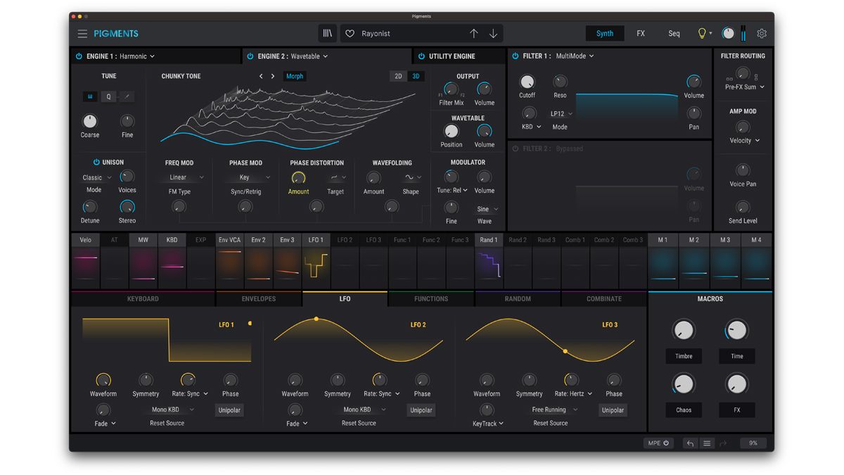Select previous wavetable with left chevron
The image size is (844, 475).
261,76
